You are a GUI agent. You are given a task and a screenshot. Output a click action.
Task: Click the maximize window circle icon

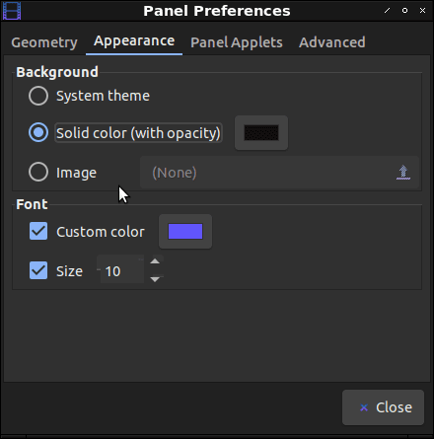[404, 11]
